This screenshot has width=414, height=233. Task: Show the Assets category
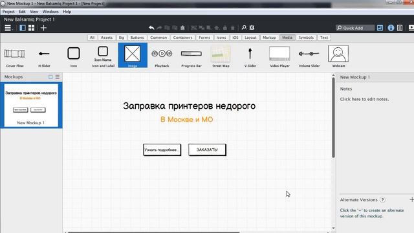click(x=107, y=38)
